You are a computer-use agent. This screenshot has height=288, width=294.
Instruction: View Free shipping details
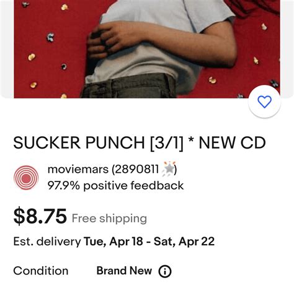point(109,219)
